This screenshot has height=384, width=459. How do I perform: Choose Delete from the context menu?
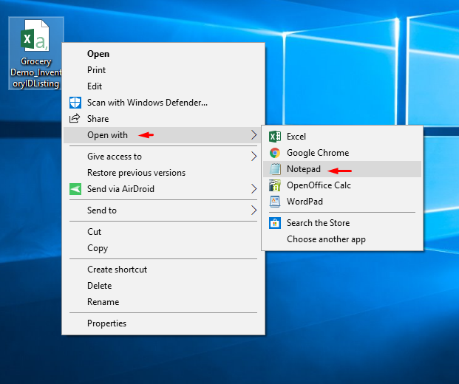pos(163,286)
